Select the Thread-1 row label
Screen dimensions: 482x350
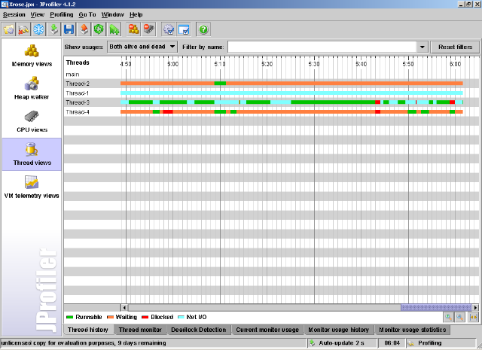click(78, 93)
